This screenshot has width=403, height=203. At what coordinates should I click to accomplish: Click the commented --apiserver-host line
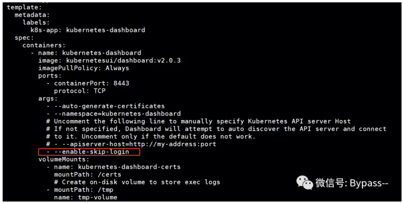point(131,144)
